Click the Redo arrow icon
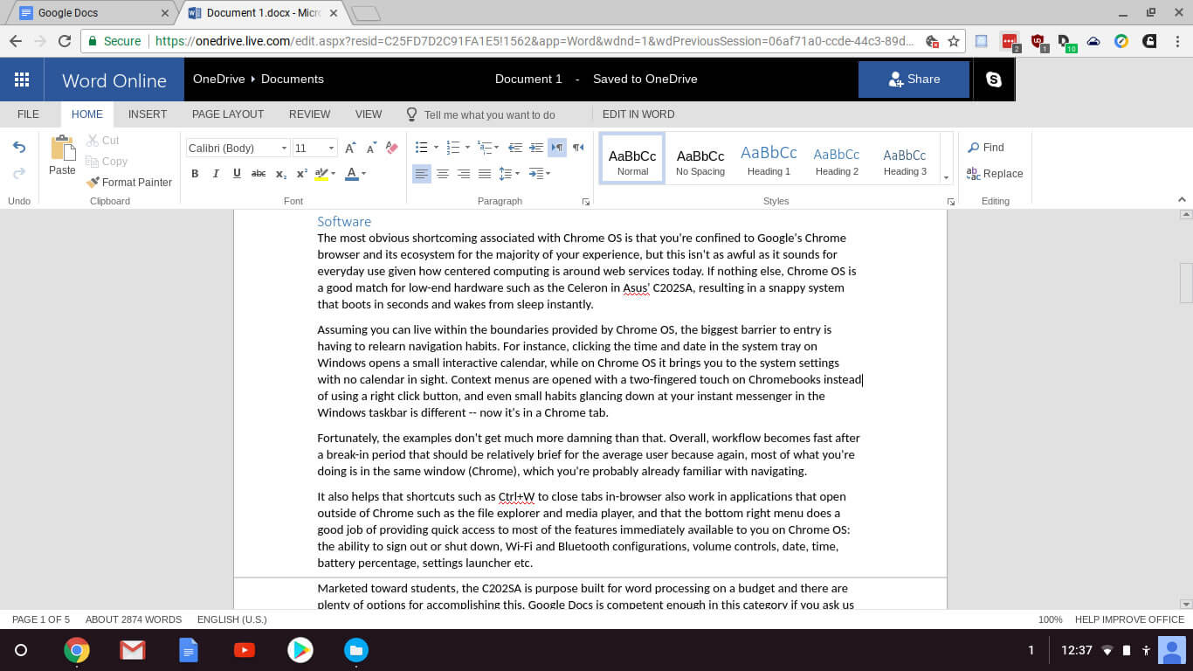 click(x=19, y=173)
